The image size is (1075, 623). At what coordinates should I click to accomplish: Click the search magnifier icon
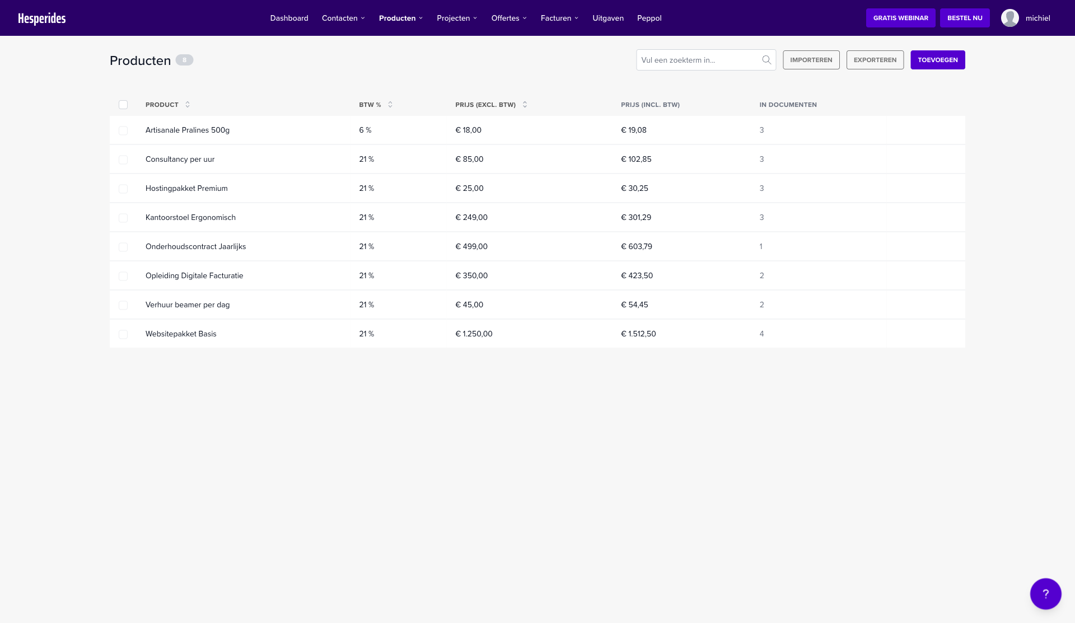coord(766,60)
